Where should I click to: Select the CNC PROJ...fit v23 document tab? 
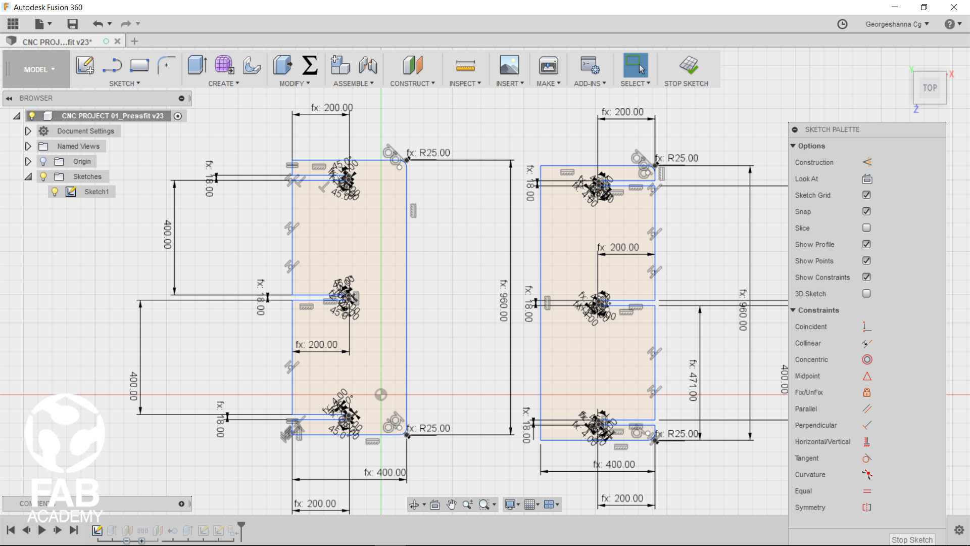tap(57, 42)
